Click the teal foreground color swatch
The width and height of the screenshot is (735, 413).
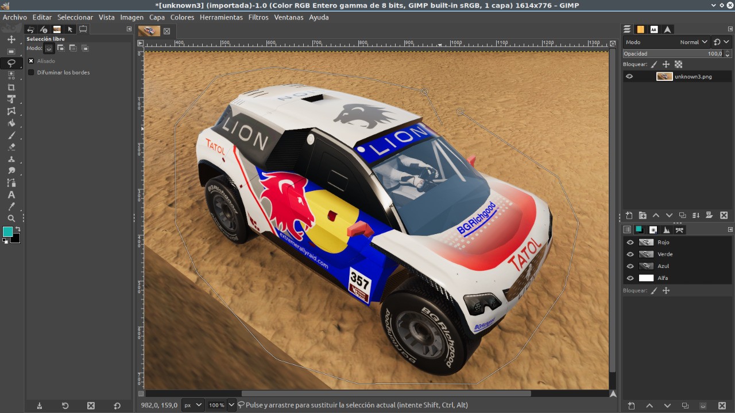coord(7,231)
